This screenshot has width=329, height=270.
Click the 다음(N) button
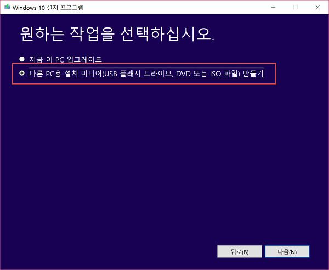[x=287, y=251]
